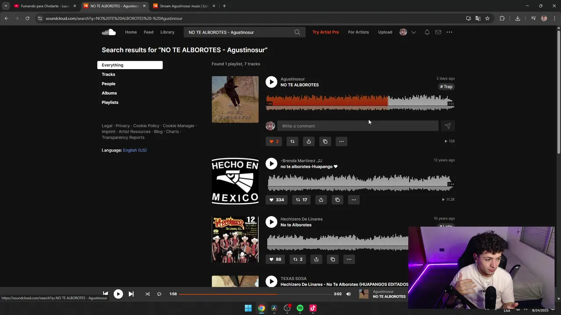Play the TEXAS SOSA track
Image resolution: width=561 pixels, height=315 pixels.
click(x=271, y=281)
